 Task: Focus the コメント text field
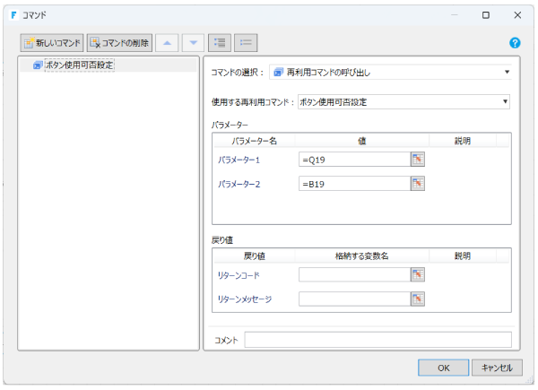tap(377, 340)
